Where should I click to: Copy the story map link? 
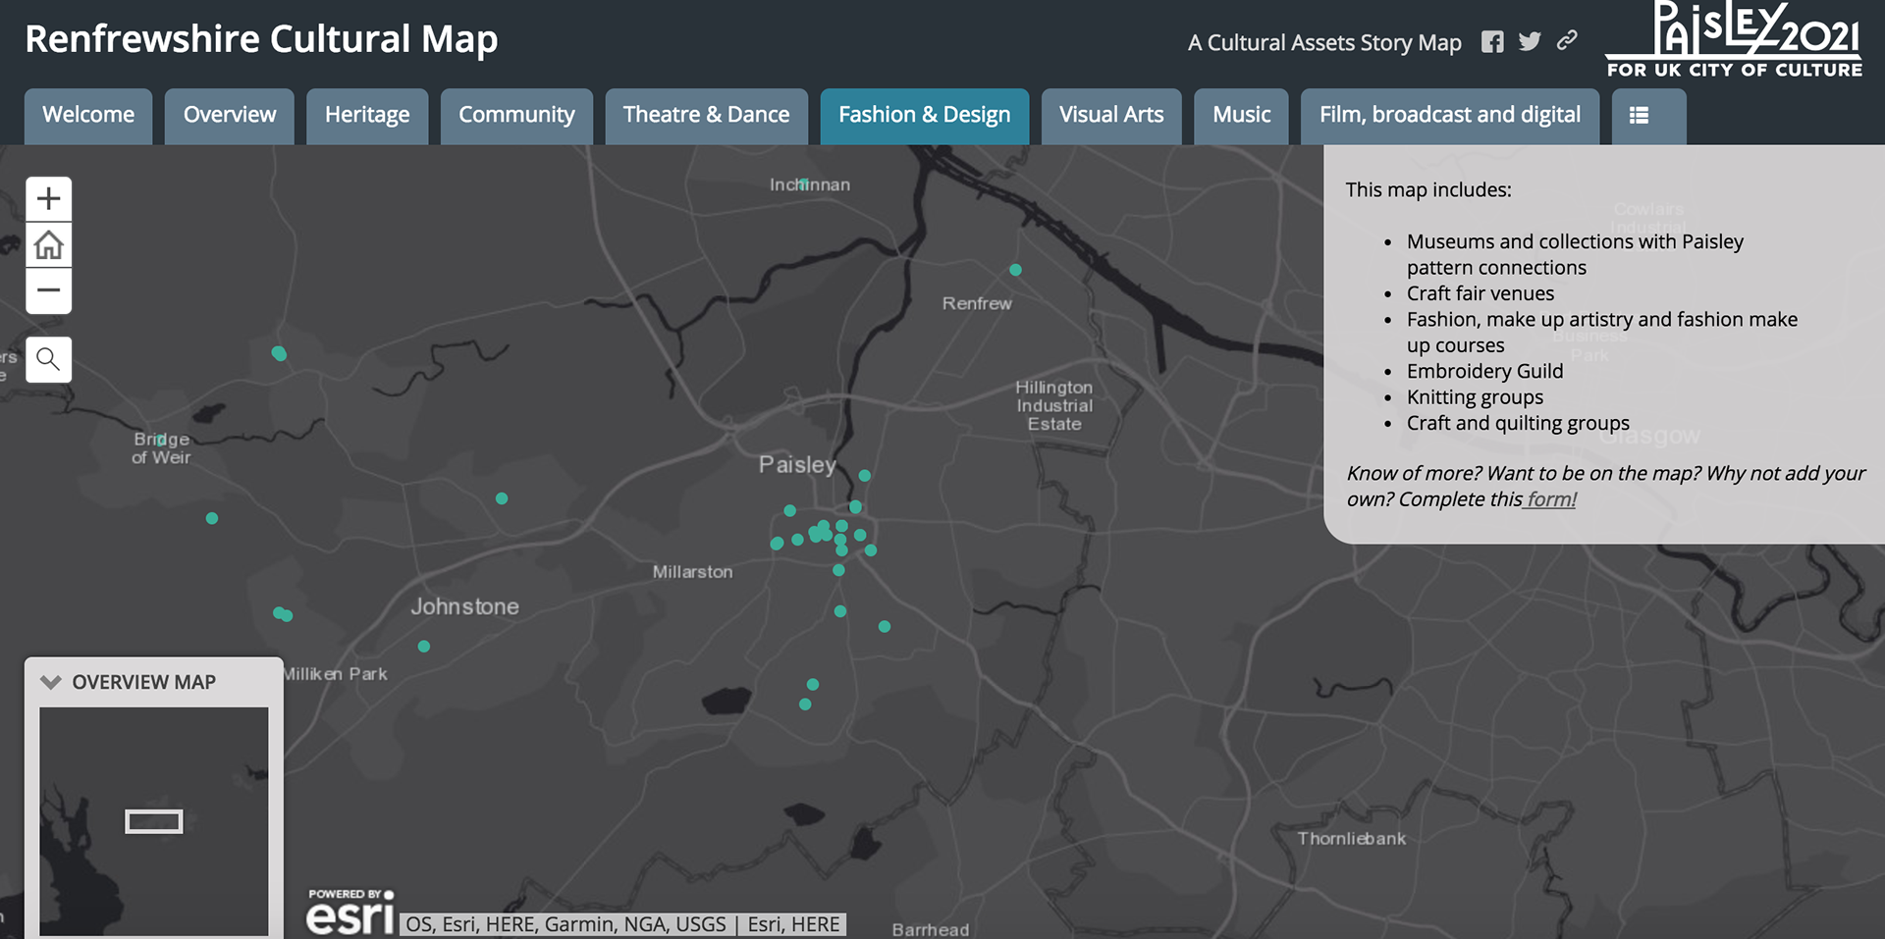pos(1567,40)
